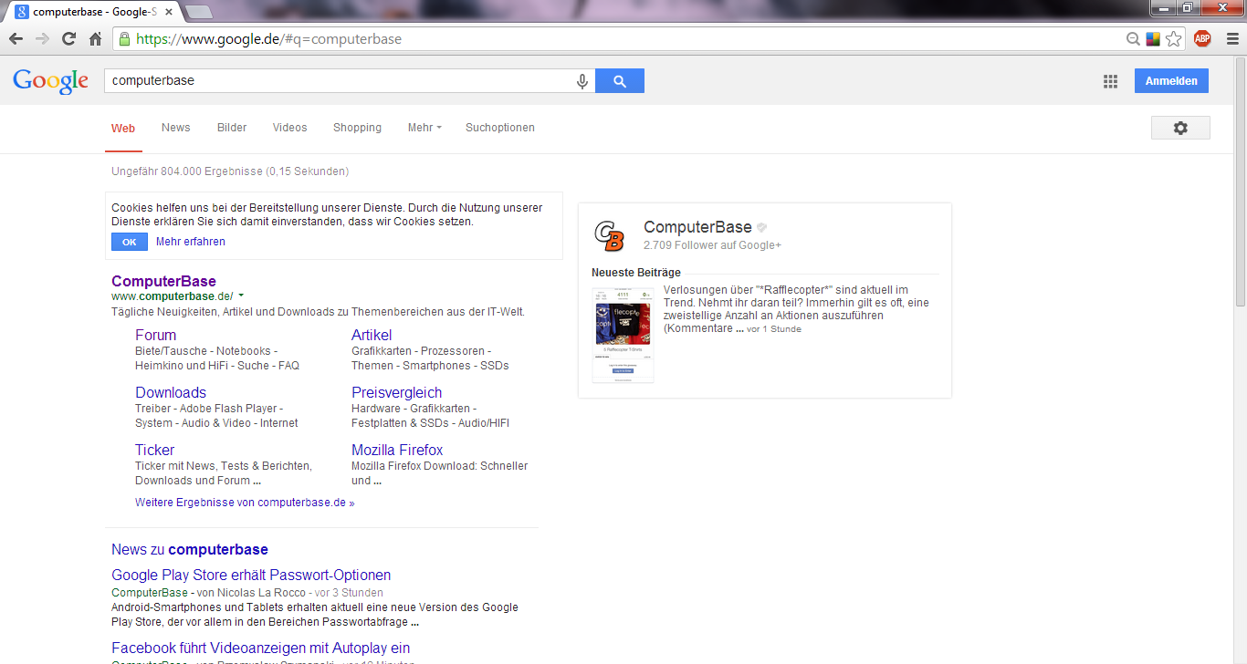The width and height of the screenshot is (1247, 664).
Task: Click the blue search magnifier button
Action: pos(620,81)
